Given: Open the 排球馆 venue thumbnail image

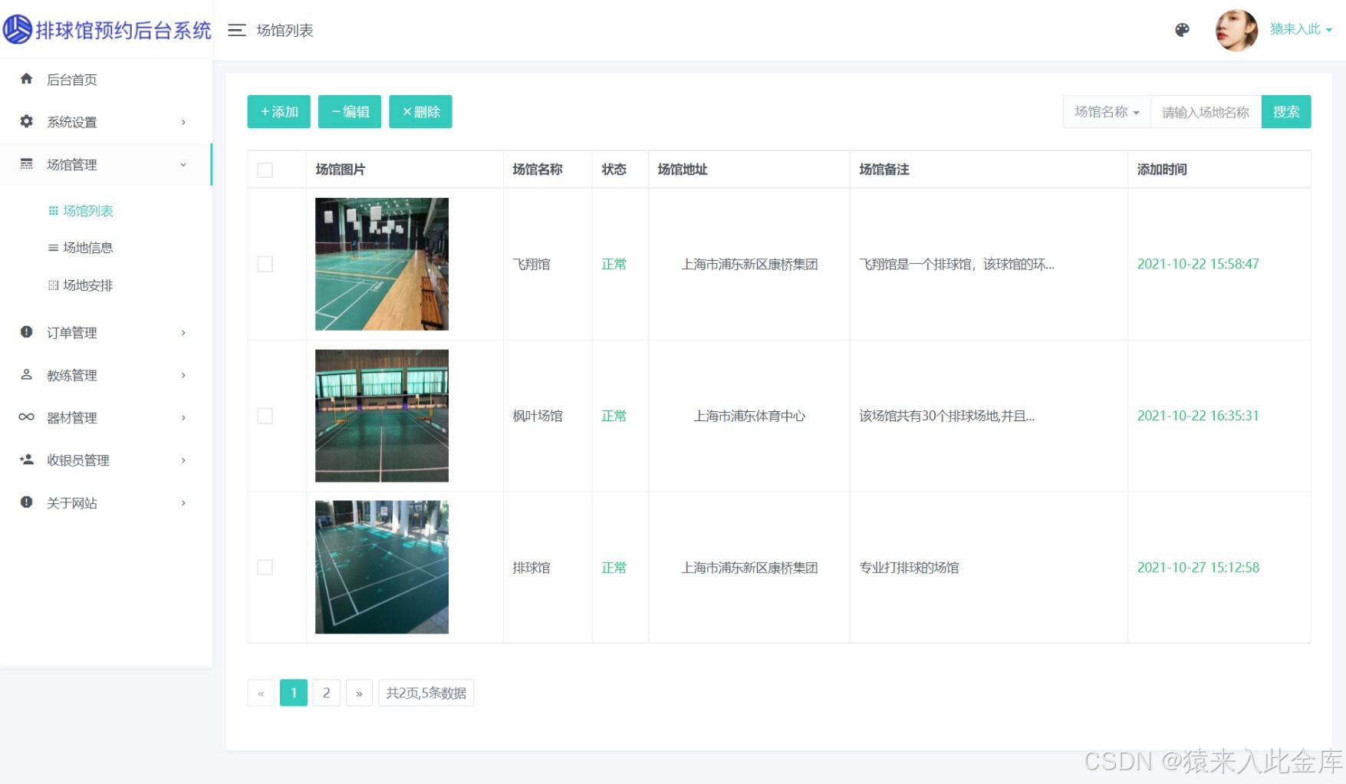Looking at the screenshot, I should coord(382,568).
